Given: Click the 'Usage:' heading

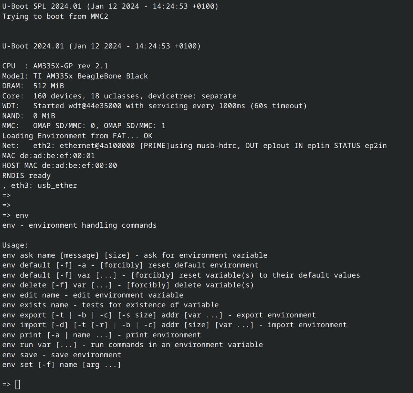Looking at the screenshot, I should (x=15, y=245).
